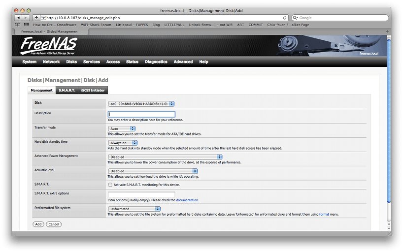Open the Access menu
Viewport: 403px width, 252px height.
click(113, 62)
